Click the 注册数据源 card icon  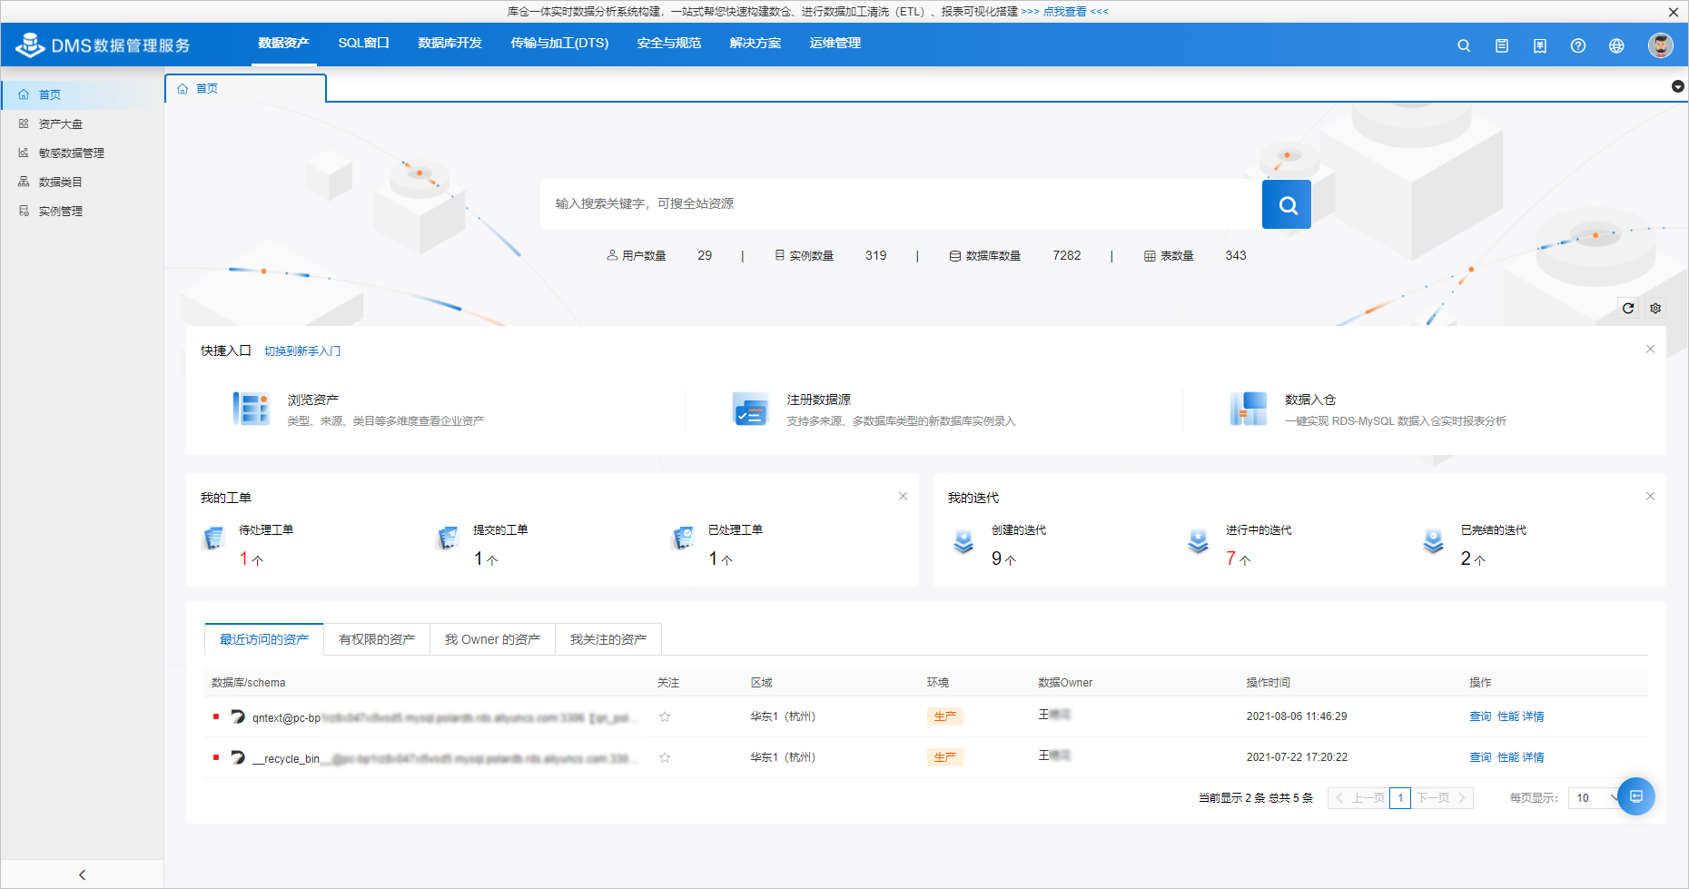point(751,409)
